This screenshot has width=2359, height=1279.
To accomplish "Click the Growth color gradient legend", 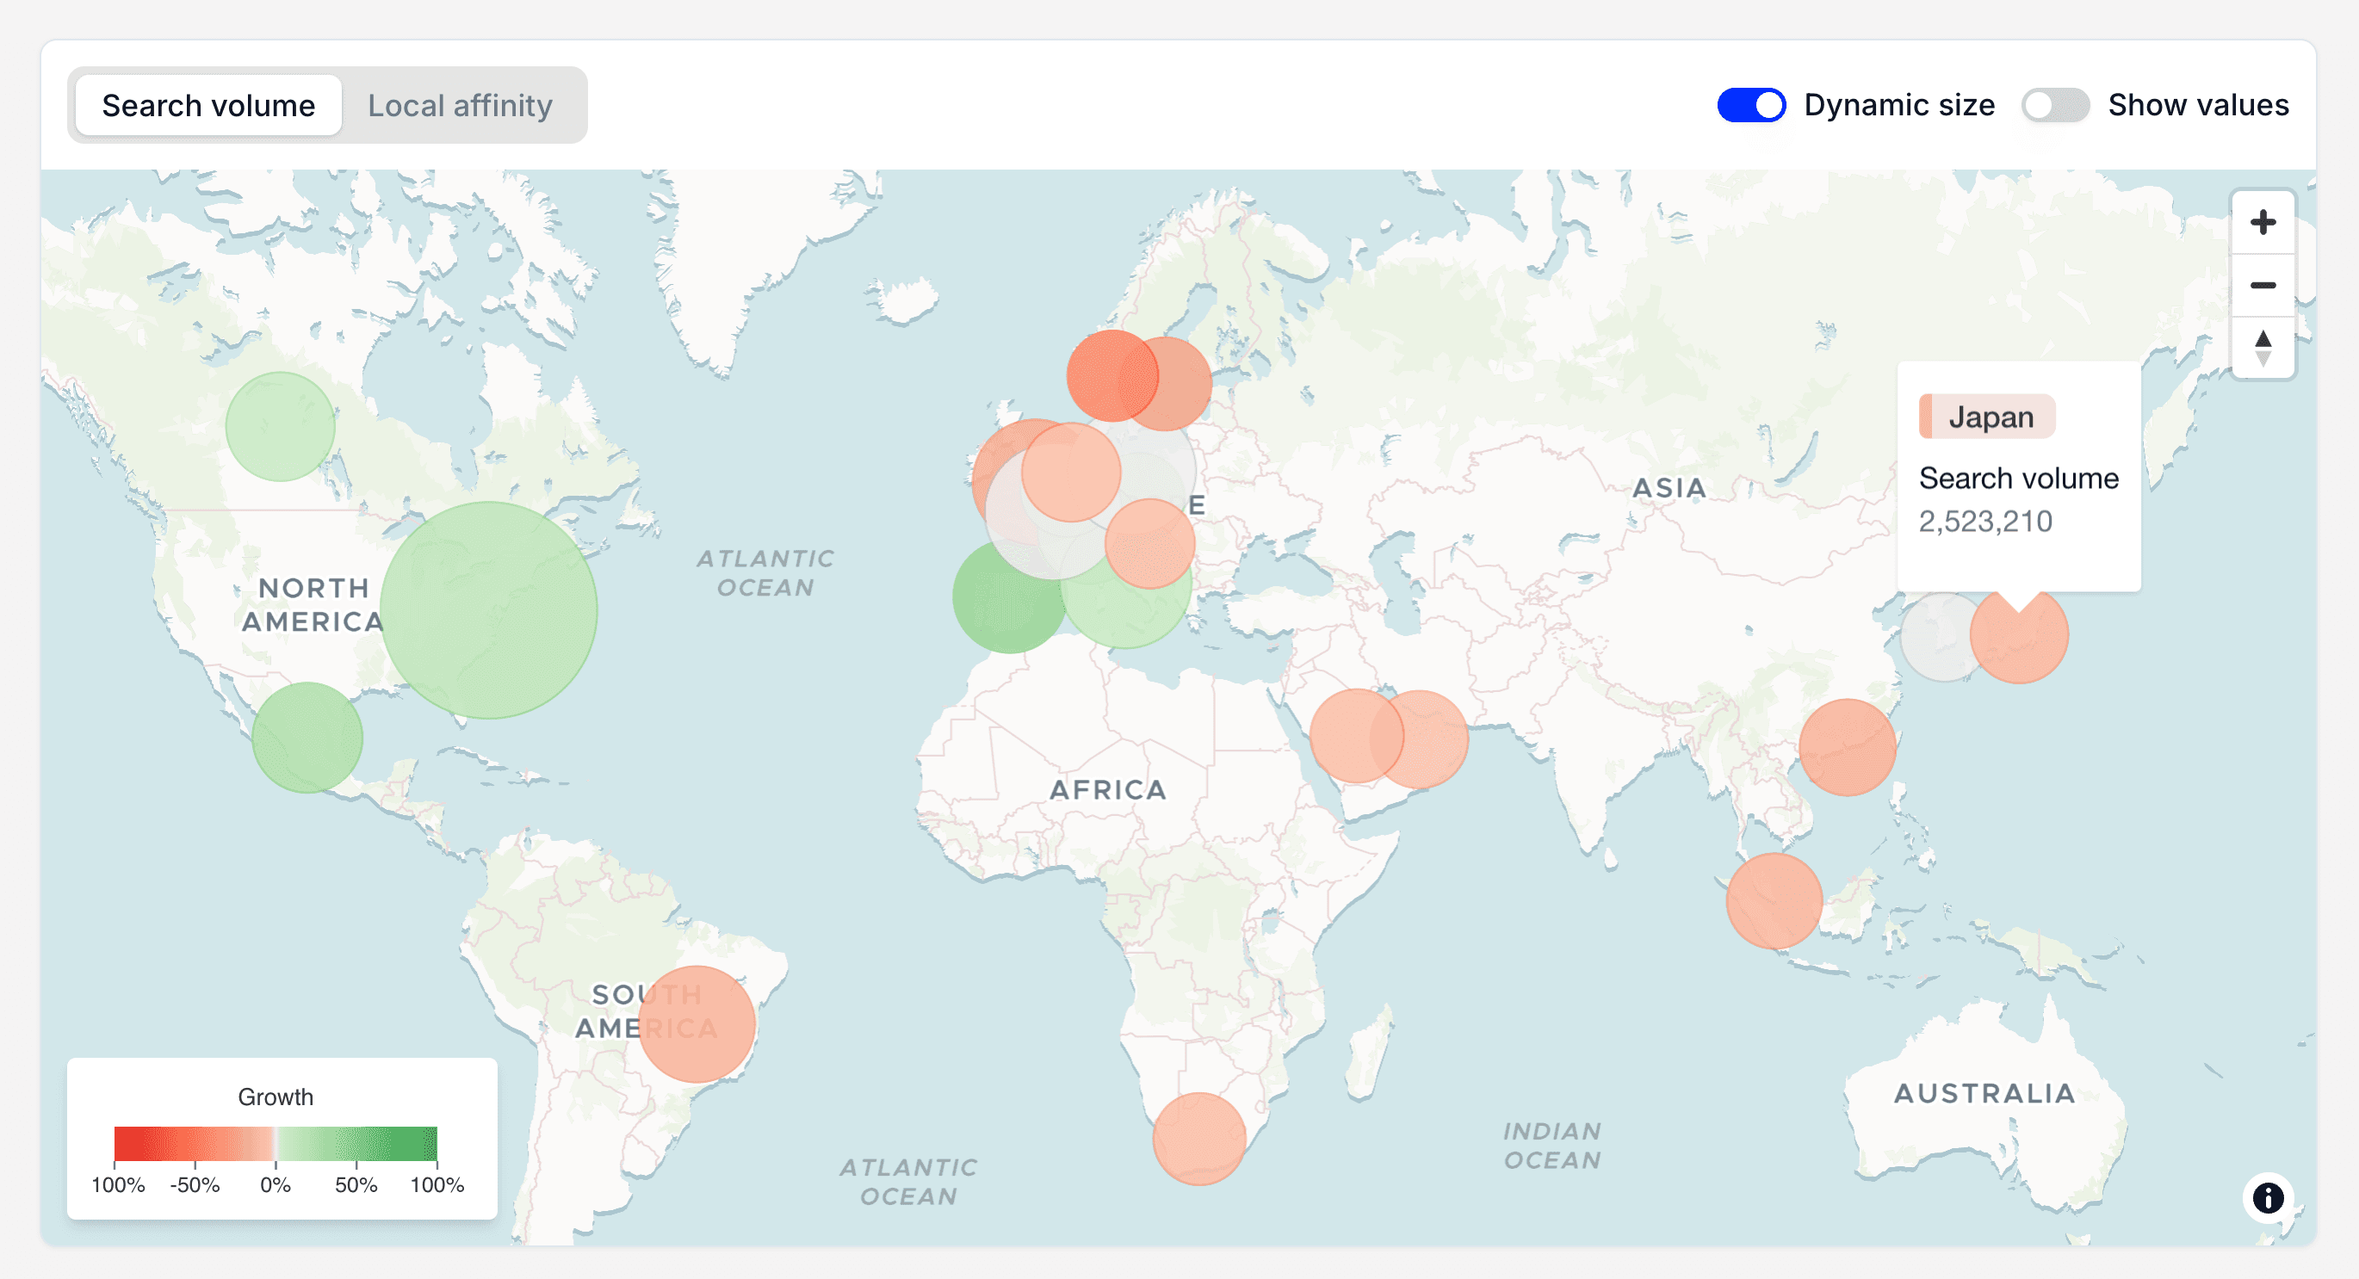I will pyautogui.click(x=275, y=1144).
